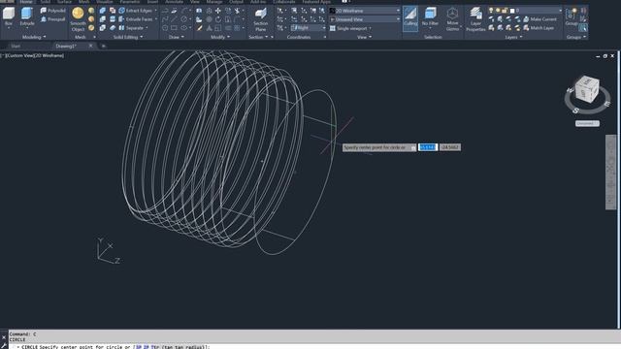Switch to the Start tab

coord(16,46)
